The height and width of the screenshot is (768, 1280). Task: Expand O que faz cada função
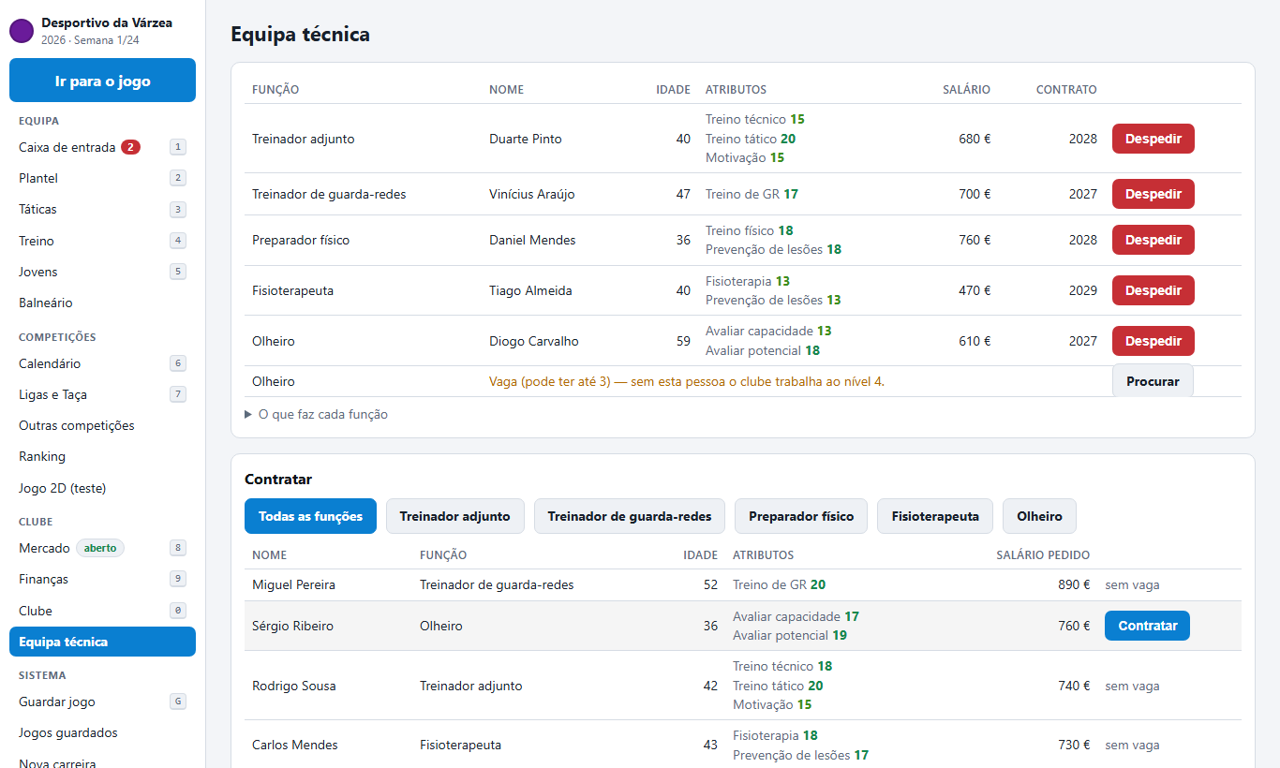click(316, 414)
